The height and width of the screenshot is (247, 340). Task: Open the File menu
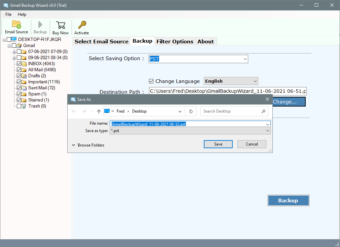tap(8, 14)
